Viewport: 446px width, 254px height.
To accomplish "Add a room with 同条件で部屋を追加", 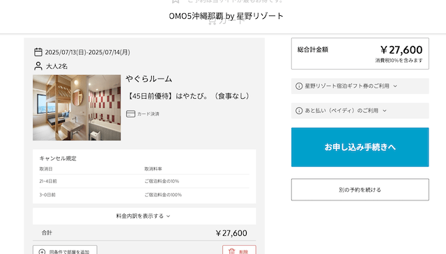I will click(65, 250).
